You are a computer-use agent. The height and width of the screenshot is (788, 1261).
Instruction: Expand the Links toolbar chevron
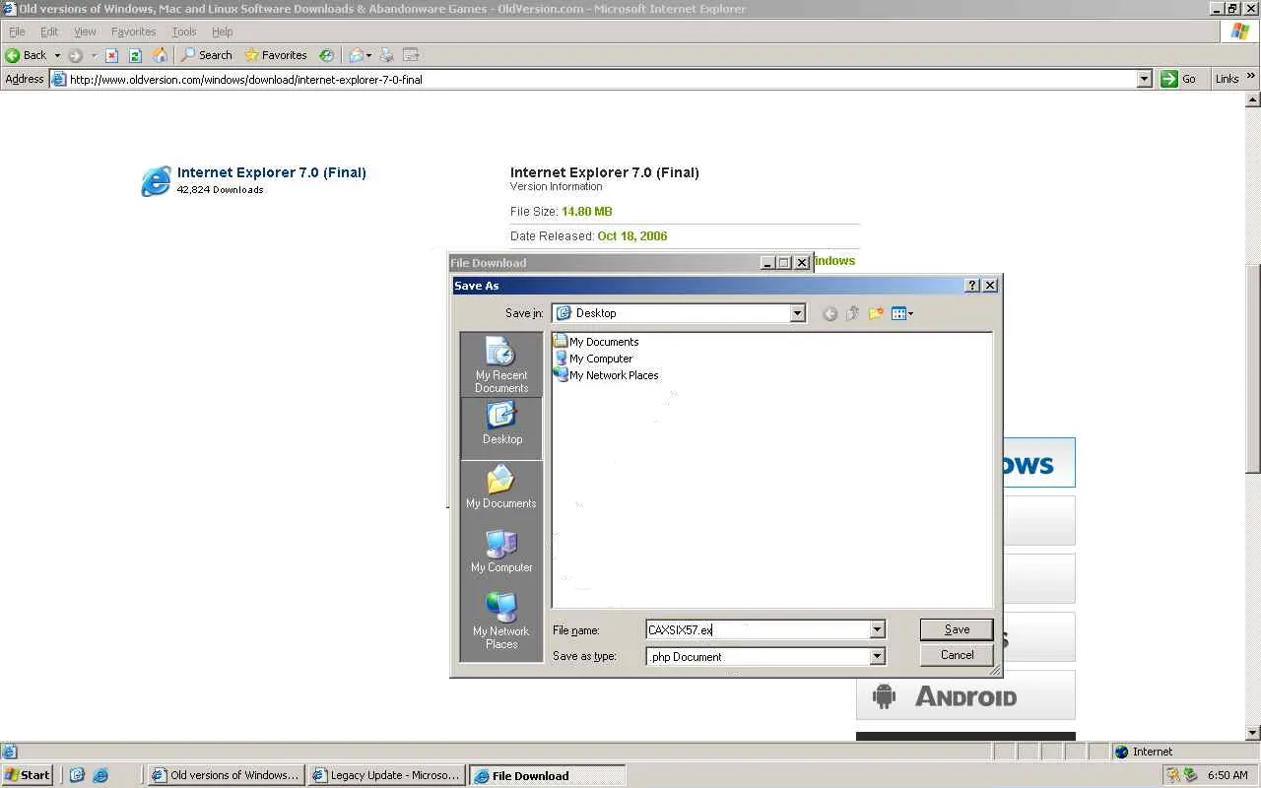(1251, 77)
